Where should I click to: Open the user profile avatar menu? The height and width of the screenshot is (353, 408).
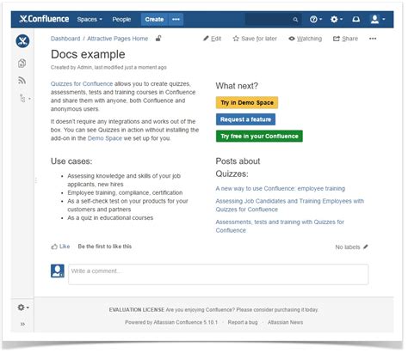click(378, 19)
